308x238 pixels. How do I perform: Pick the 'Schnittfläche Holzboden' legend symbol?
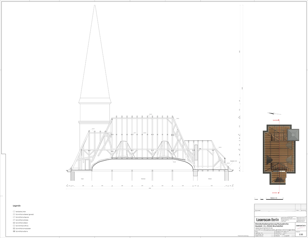coord(14,228)
